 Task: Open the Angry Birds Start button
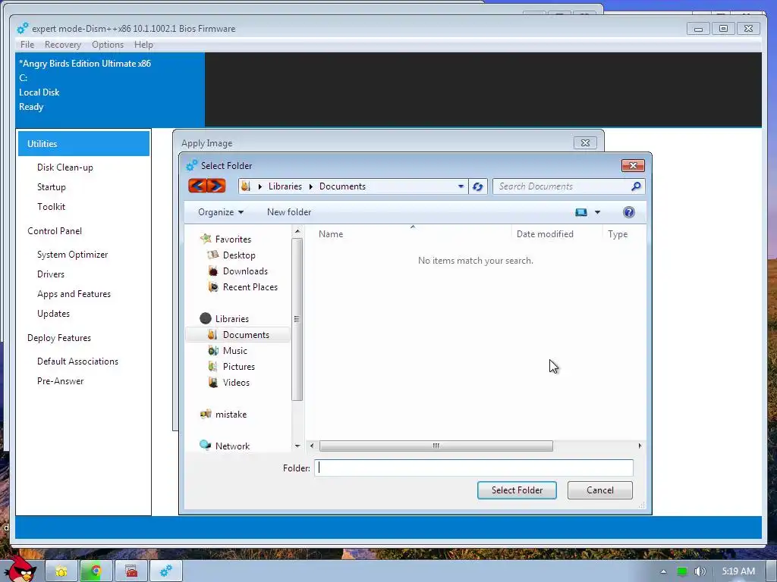[x=20, y=569]
